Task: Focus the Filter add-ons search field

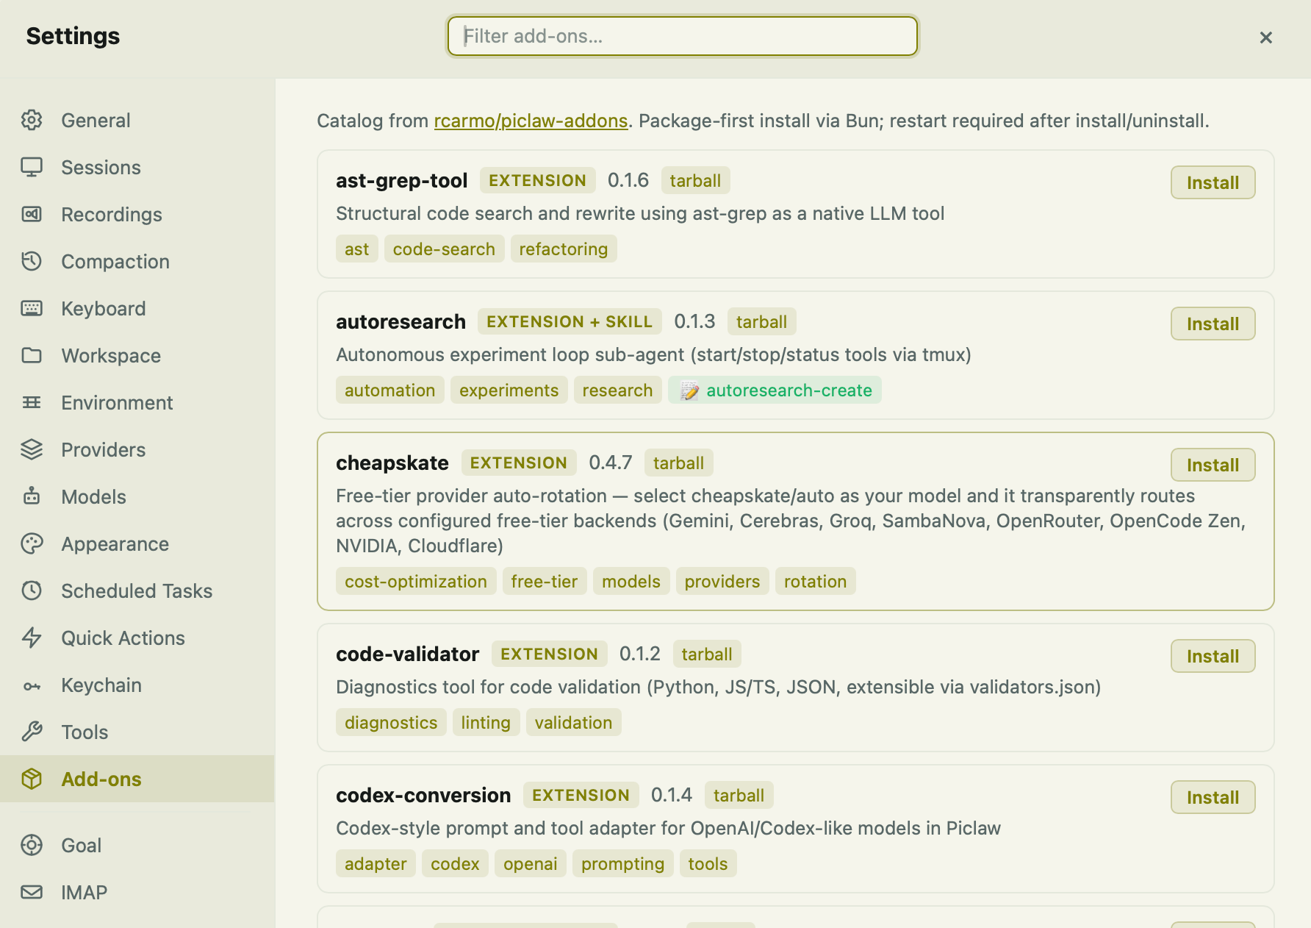Action: point(683,36)
